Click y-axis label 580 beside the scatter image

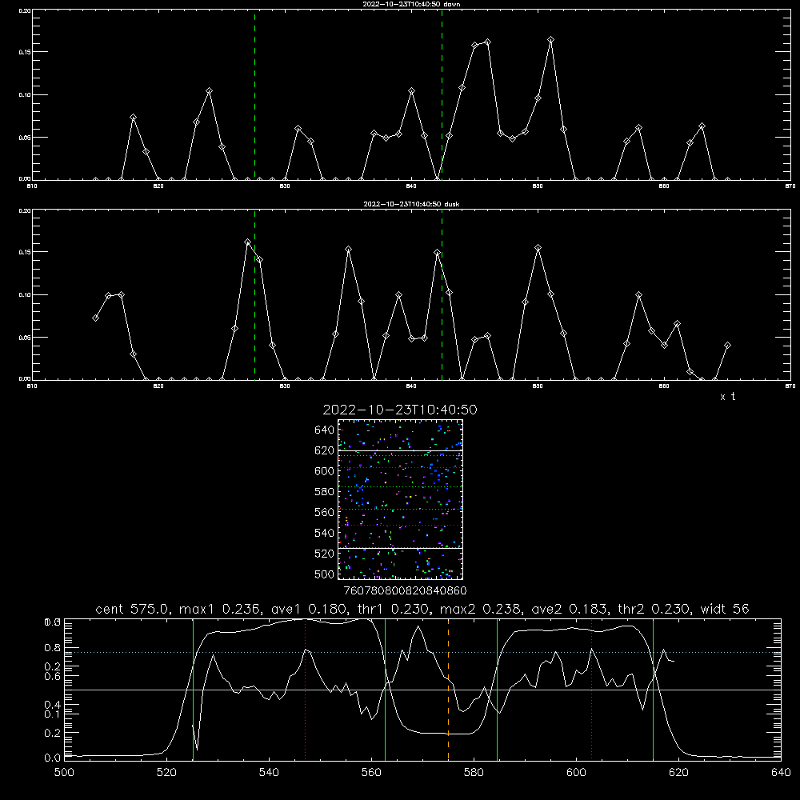[x=325, y=492]
